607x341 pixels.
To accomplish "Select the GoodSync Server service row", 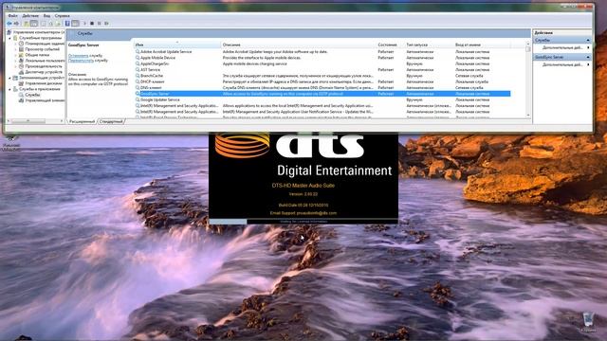I will [322, 94].
